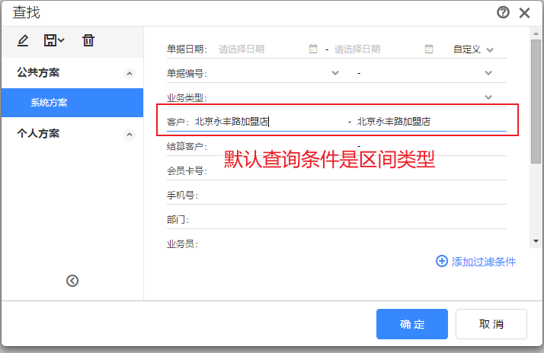The image size is (544, 353).
Task: Click the scrollbar up arrow
Action: coord(536,33)
